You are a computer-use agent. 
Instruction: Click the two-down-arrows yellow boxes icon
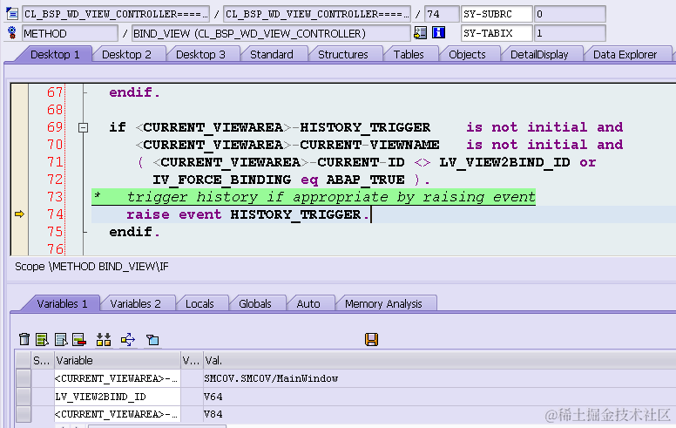click(x=104, y=340)
